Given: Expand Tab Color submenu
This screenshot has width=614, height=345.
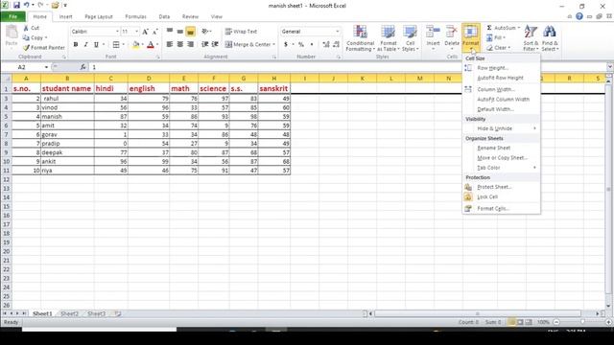Looking at the screenshot, I should click(x=501, y=168).
